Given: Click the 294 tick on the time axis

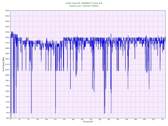Looking at the screenshot, I should click(x=73, y=119).
